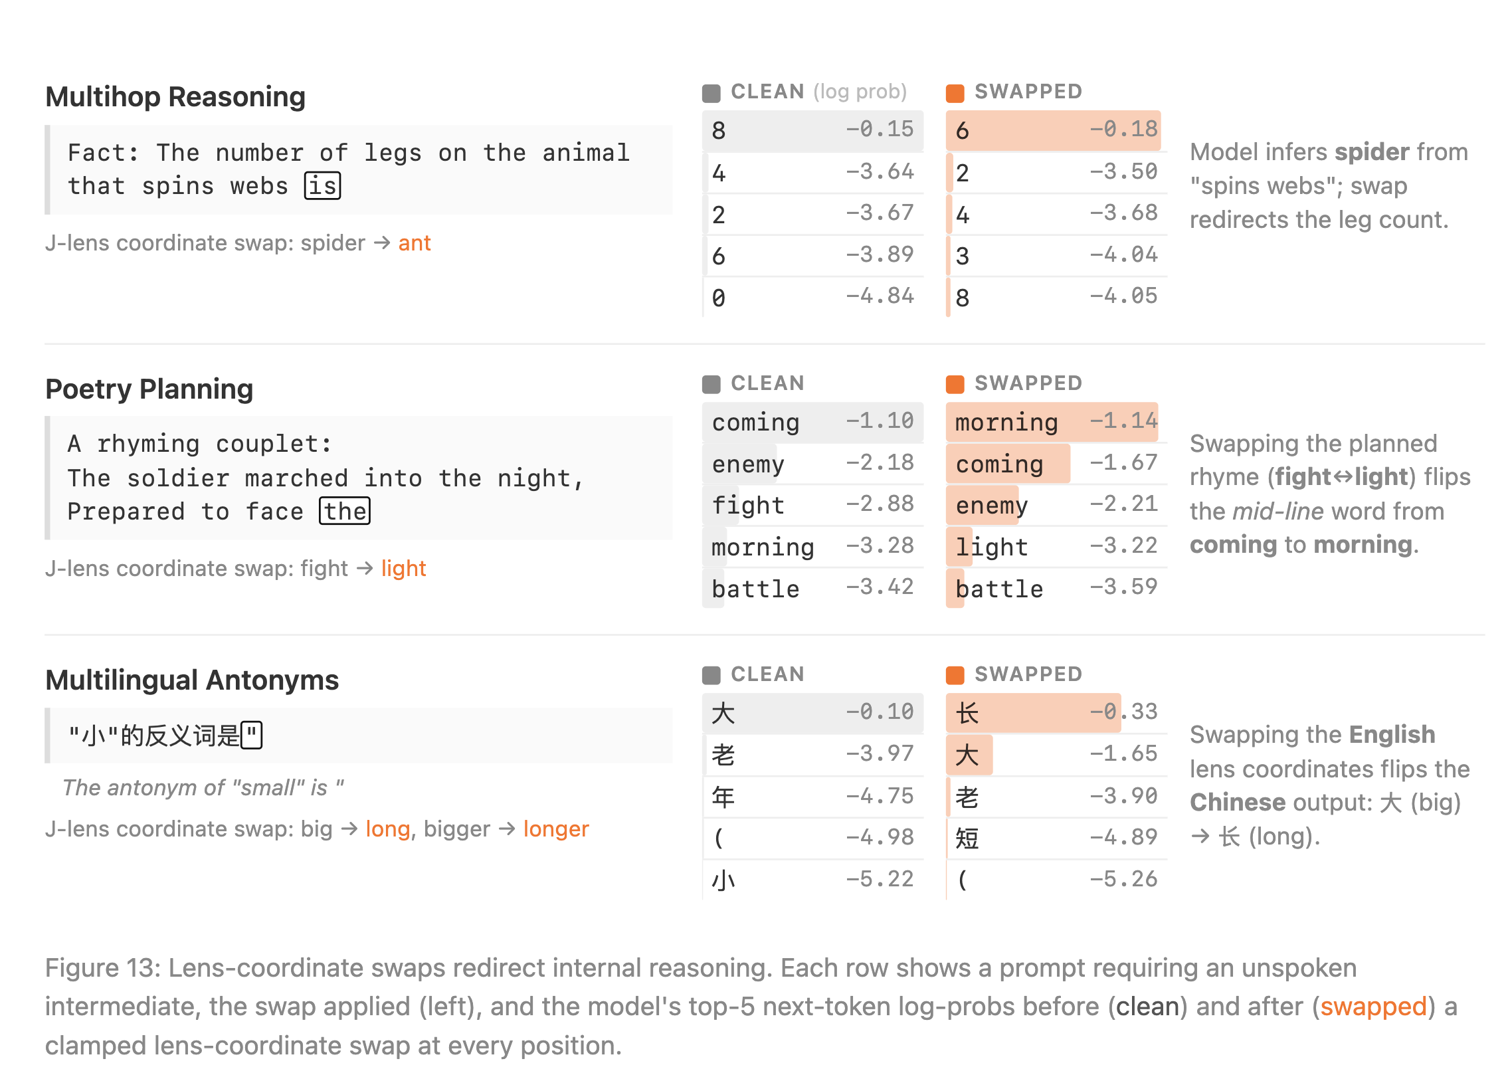
Task: Click the orange 'light' swap target
Action: pos(403,569)
